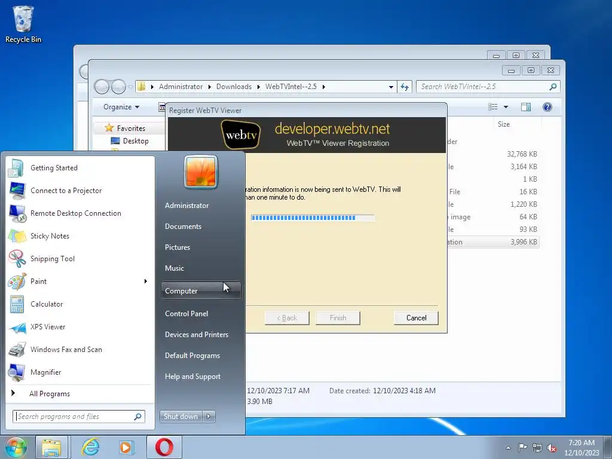
Task: Open the Recycle Bin desktop icon
Action: pyautogui.click(x=23, y=24)
